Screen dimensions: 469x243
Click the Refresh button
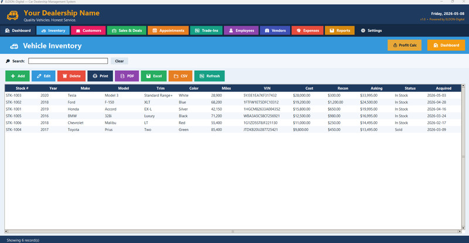(x=209, y=76)
